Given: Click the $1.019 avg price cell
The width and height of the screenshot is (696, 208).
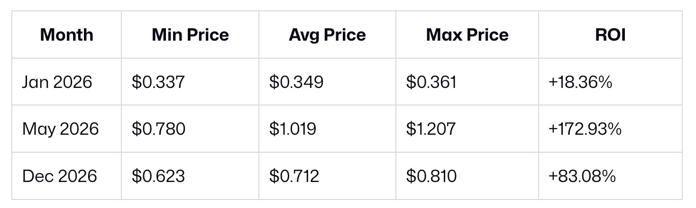Looking at the screenshot, I should click(x=293, y=129).
